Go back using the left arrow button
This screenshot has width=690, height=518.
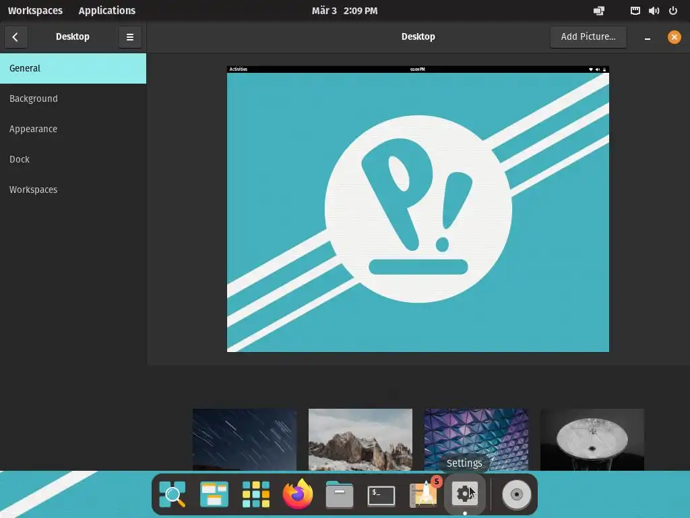[16, 37]
